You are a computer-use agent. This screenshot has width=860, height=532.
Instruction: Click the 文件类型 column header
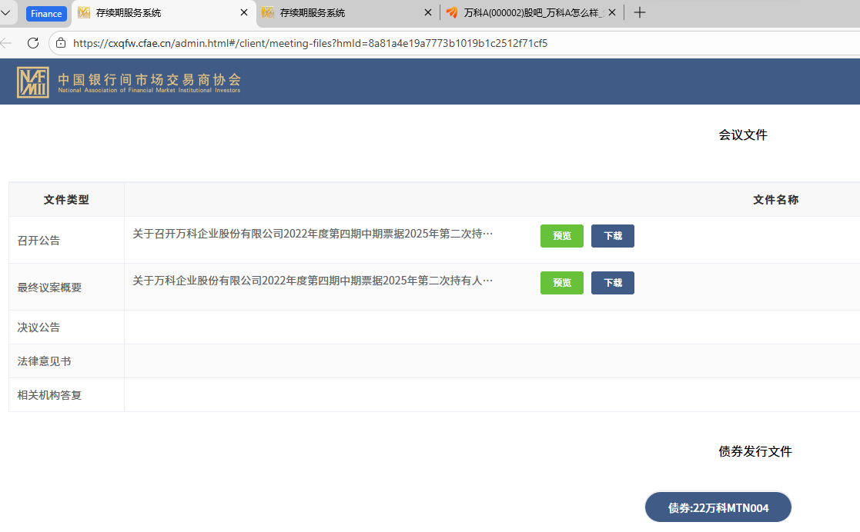click(x=66, y=200)
